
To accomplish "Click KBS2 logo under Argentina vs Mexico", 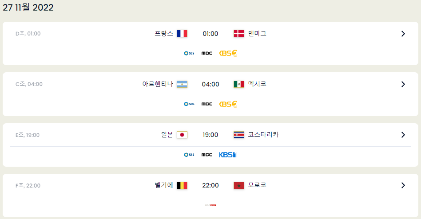I will pos(228,104).
